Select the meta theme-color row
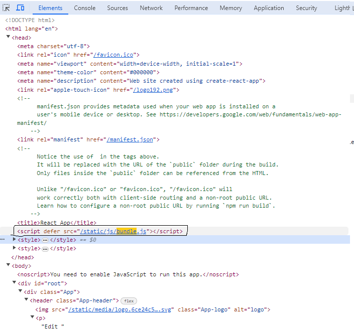Screen dimensions: 354x330 pos(88,72)
